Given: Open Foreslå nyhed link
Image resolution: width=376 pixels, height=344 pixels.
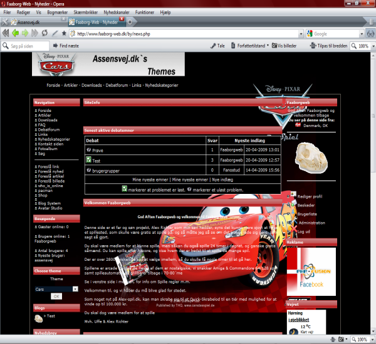Looking at the screenshot, I should [51, 171].
